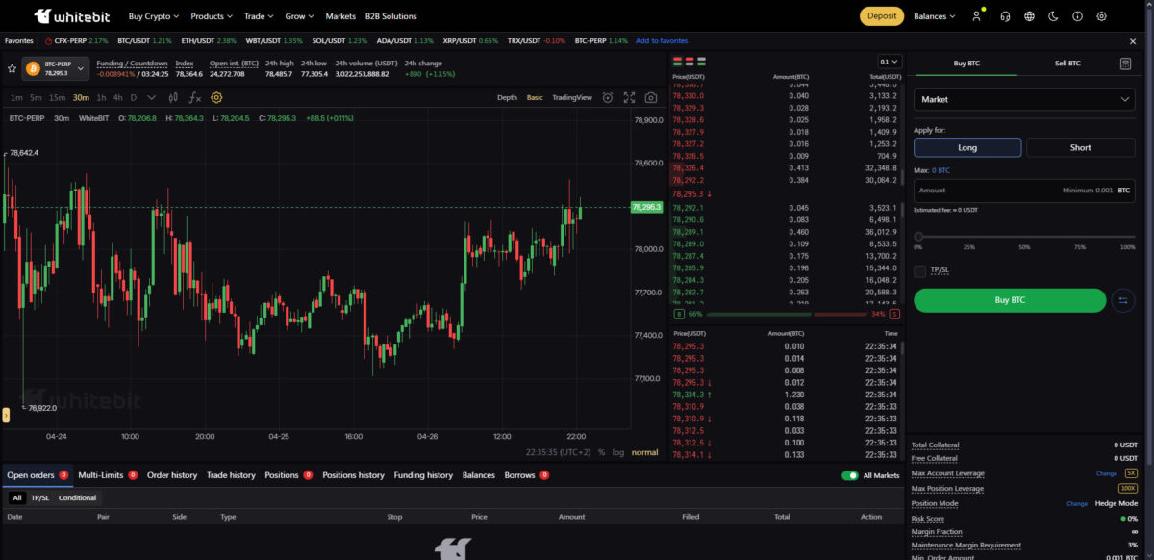The image size is (1154, 560).
Task: Click the yellow Deposit button
Action: point(882,16)
